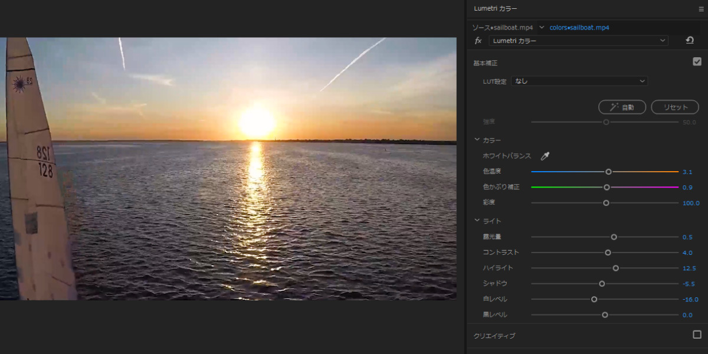Open the source clip chevron dropdown

coord(542,27)
